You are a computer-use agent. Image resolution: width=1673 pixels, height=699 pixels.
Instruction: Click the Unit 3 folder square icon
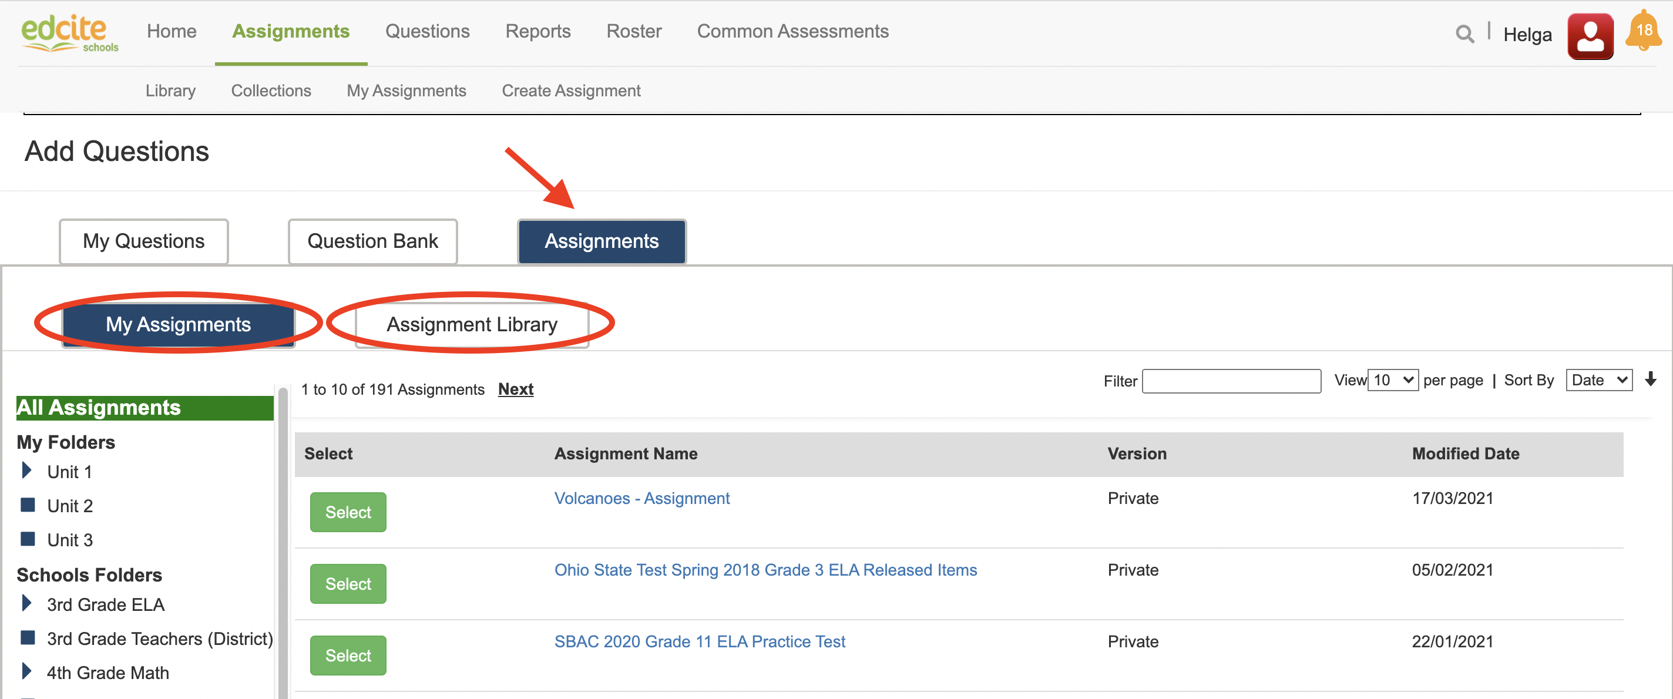coord(27,539)
